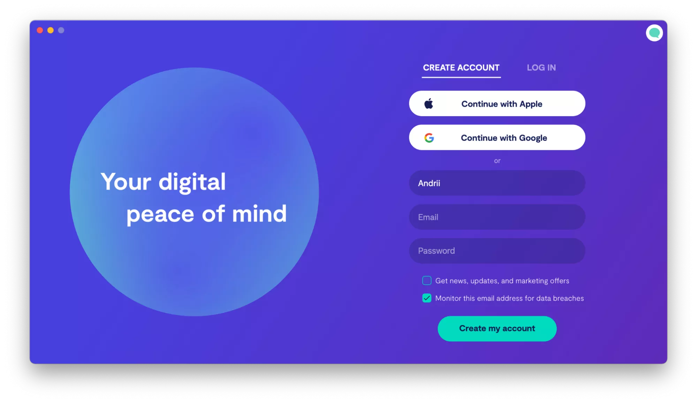Click the grey fullscreen button top-left
Image resolution: width=697 pixels, height=403 pixels.
coord(61,30)
